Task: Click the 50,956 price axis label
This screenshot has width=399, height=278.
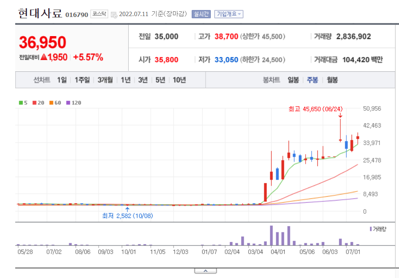Action: pyautogui.click(x=372, y=109)
